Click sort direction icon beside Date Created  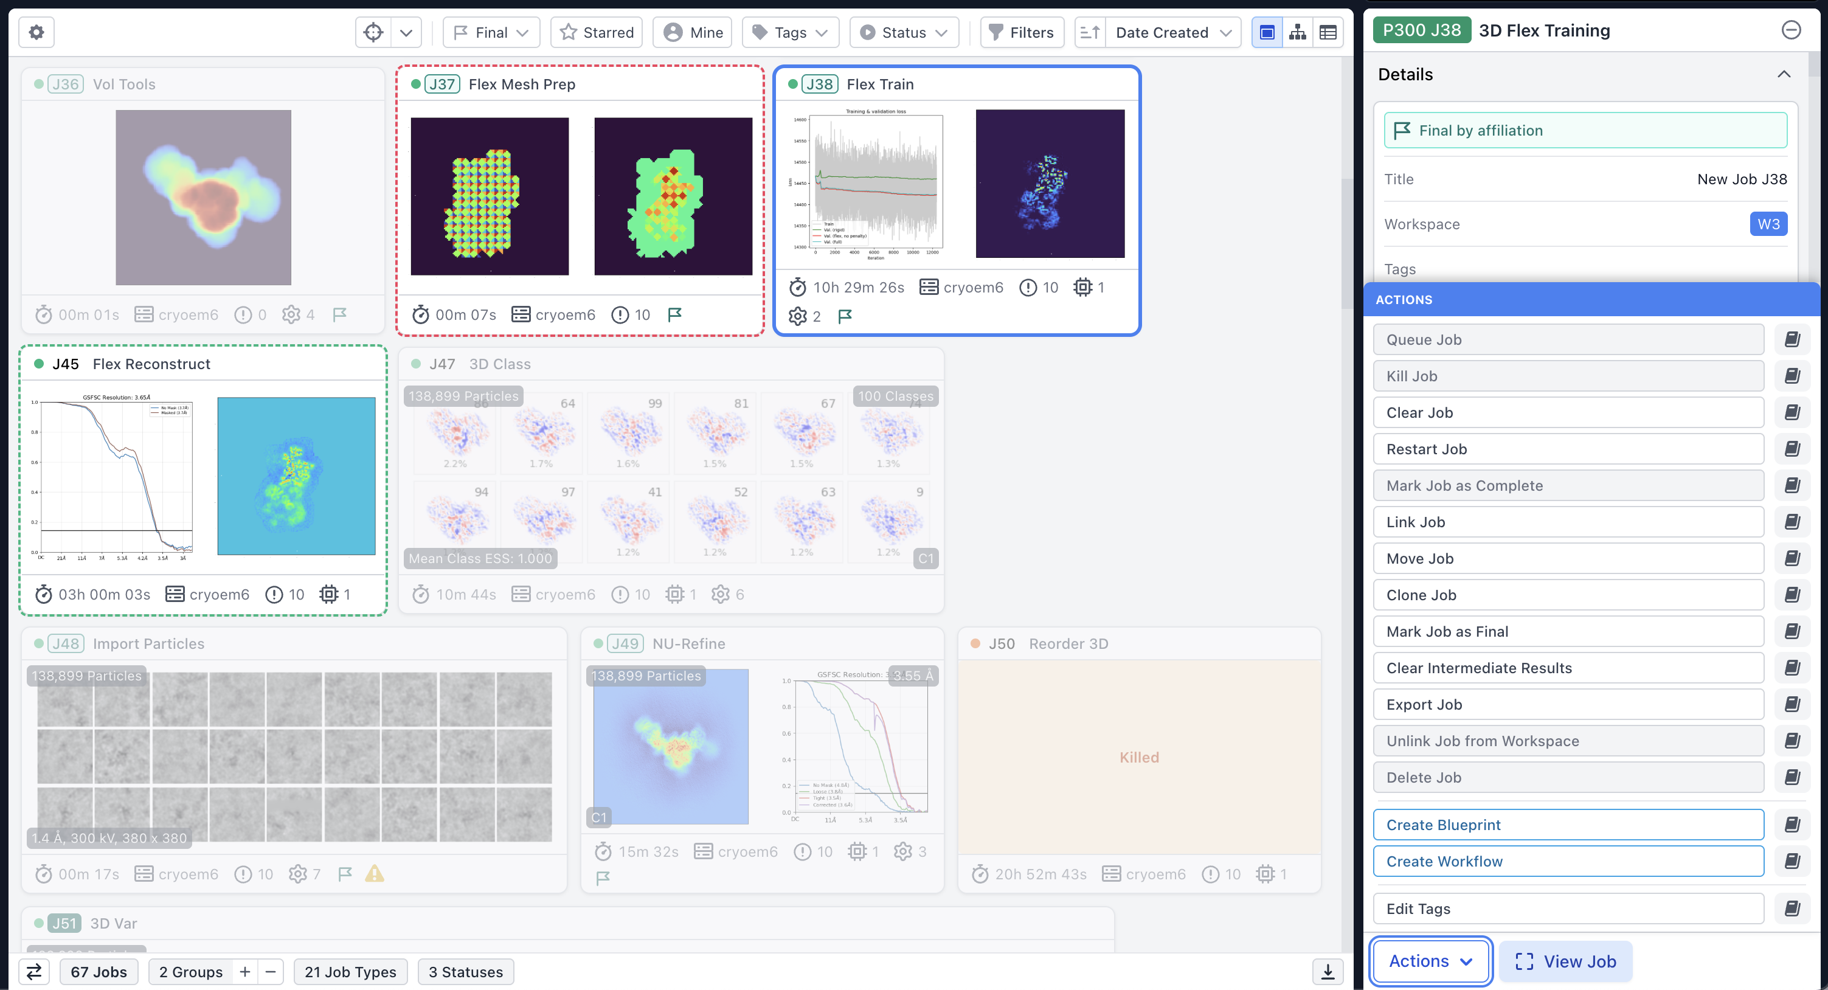click(1090, 32)
